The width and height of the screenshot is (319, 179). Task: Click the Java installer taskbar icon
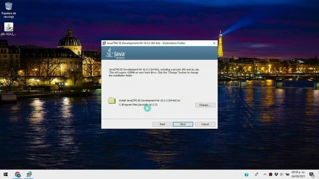[x=29, y=175]
